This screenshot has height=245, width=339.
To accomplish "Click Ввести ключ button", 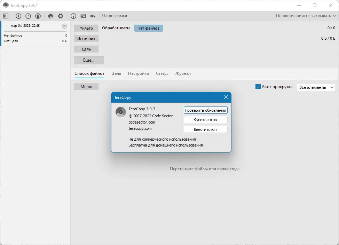I will [205, 129].
